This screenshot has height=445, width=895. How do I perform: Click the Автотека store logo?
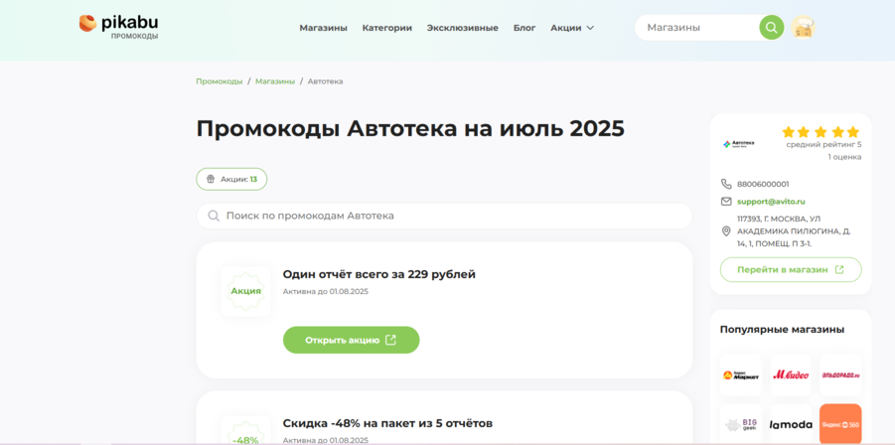coord(739,144)
